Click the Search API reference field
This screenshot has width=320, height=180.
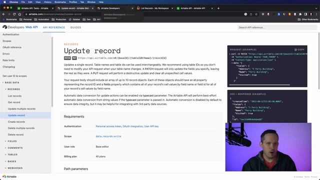pyautogui.click(x=277, y=27)
